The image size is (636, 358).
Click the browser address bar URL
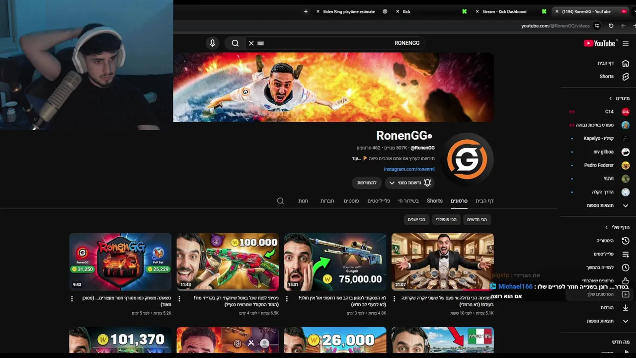556,26
